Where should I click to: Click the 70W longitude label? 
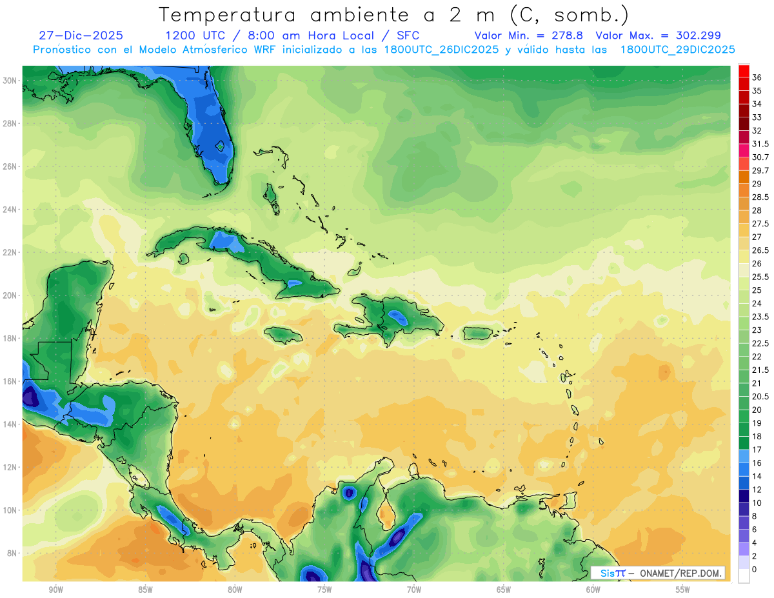coord(414,590)
